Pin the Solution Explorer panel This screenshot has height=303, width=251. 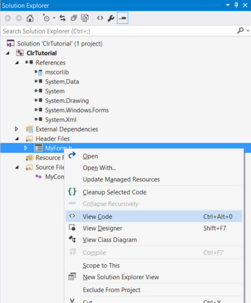point(236,5)
